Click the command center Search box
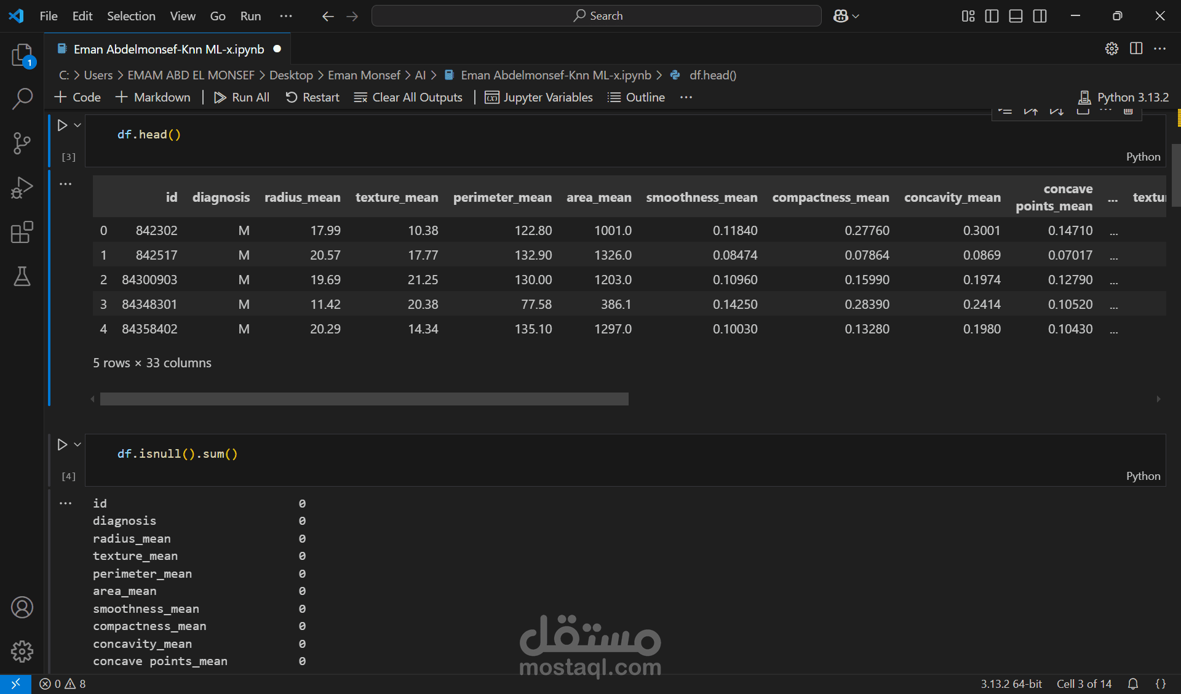This screenshot has height=694, width=1181. click(x=596, y=16)
